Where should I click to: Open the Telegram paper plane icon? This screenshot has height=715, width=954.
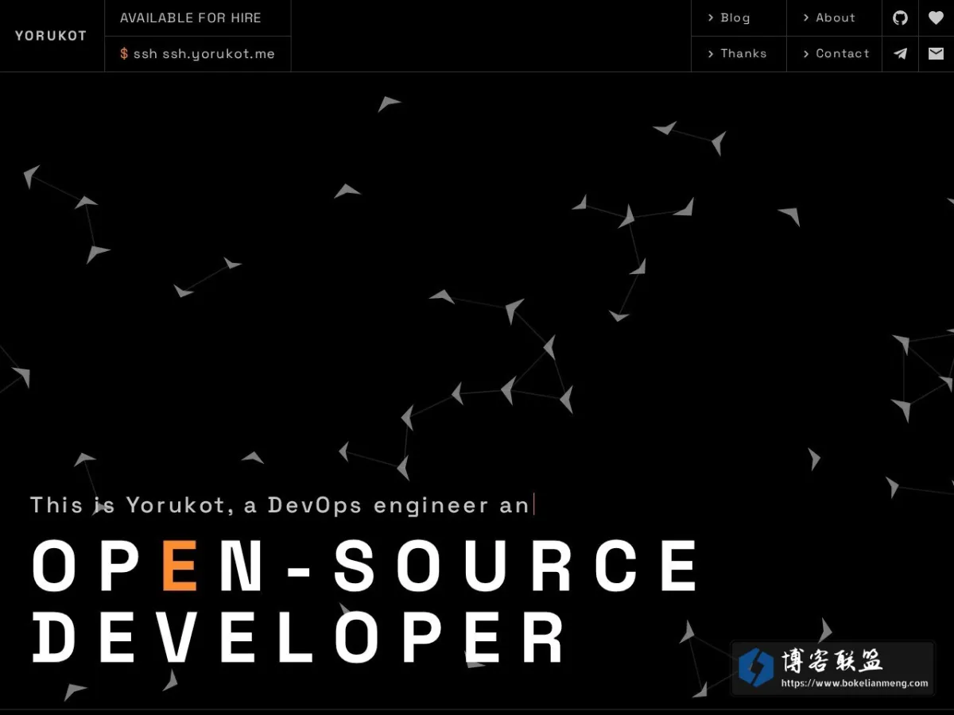coord(900,53)
